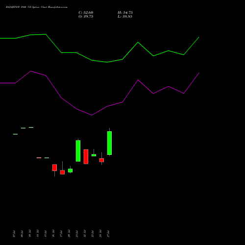
Task: Select the open value O: 39.75
Action: [86, 17]
